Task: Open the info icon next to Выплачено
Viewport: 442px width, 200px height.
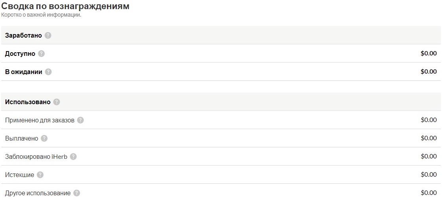Action: pyautogui.click(x=44, y=138)
